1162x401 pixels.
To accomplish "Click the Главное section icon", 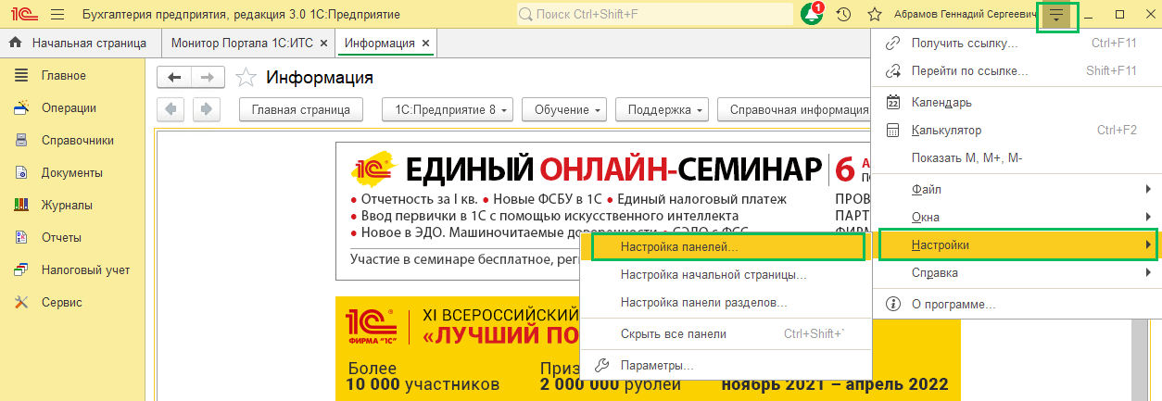I will pos(21,76).
